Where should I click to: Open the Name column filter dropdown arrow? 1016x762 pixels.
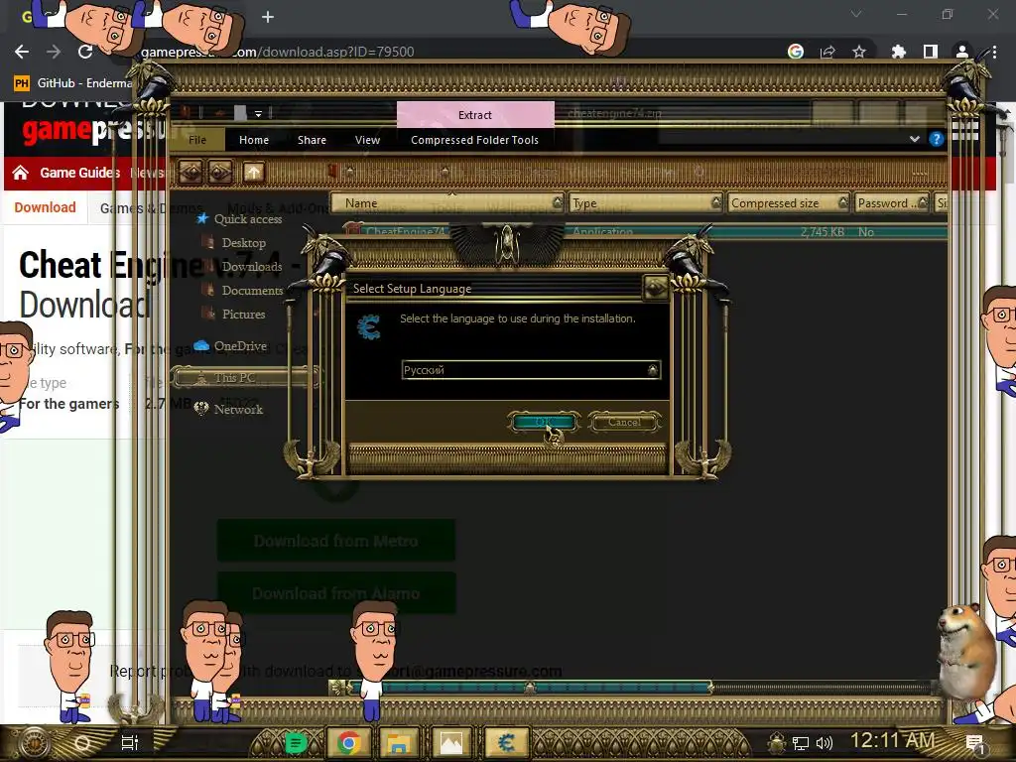pos(558,202)
